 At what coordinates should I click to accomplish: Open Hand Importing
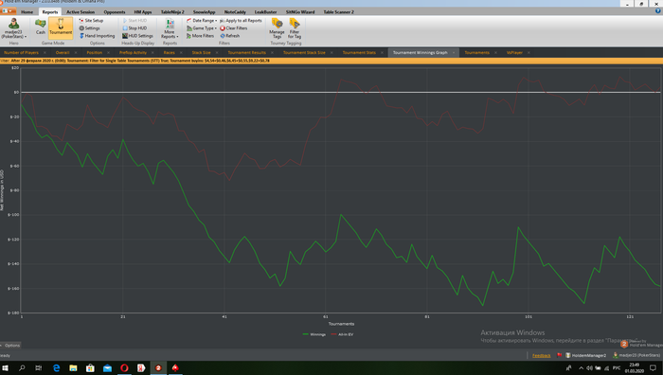click(97, 36)
